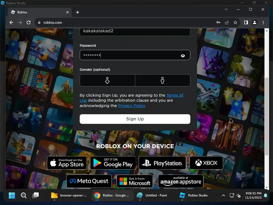The width and height of the screenshot is (273, 205).
Task: Open the PlayStation badge
Action: click(162, 163)
